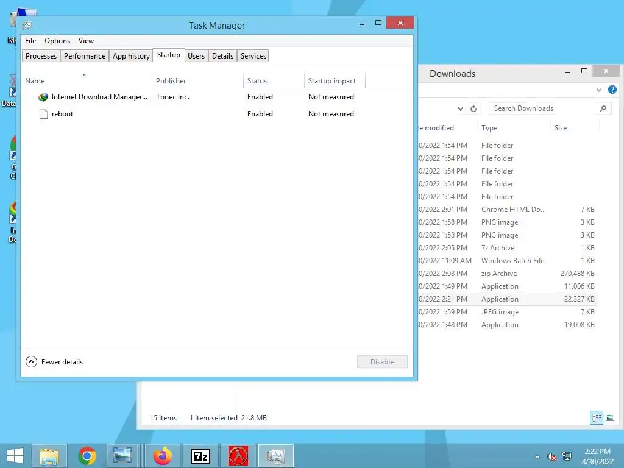
Task: Select the Internet Download Manager row
Action: (x=217, y=97)
